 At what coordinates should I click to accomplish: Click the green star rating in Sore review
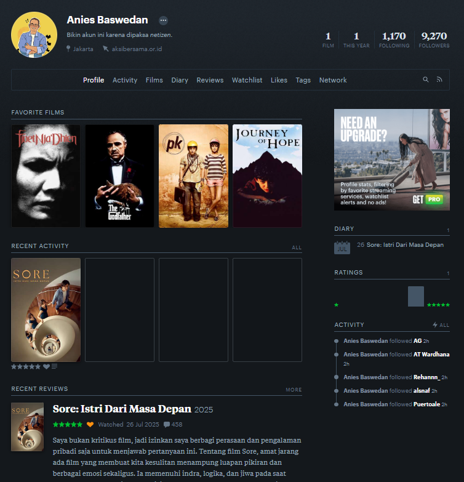point(68,425)
